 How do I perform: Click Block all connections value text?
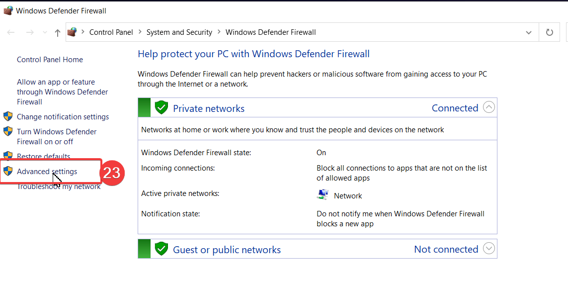click(402, 173)
